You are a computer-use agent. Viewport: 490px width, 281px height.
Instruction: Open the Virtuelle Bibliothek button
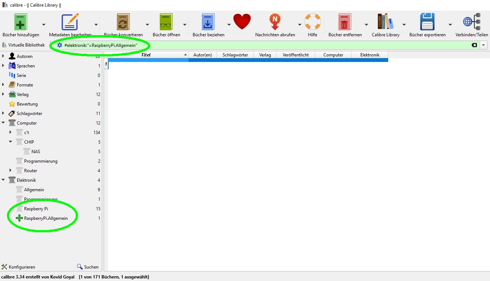[23, 45]
